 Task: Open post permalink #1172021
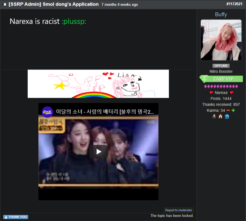[x=234, y=4]
